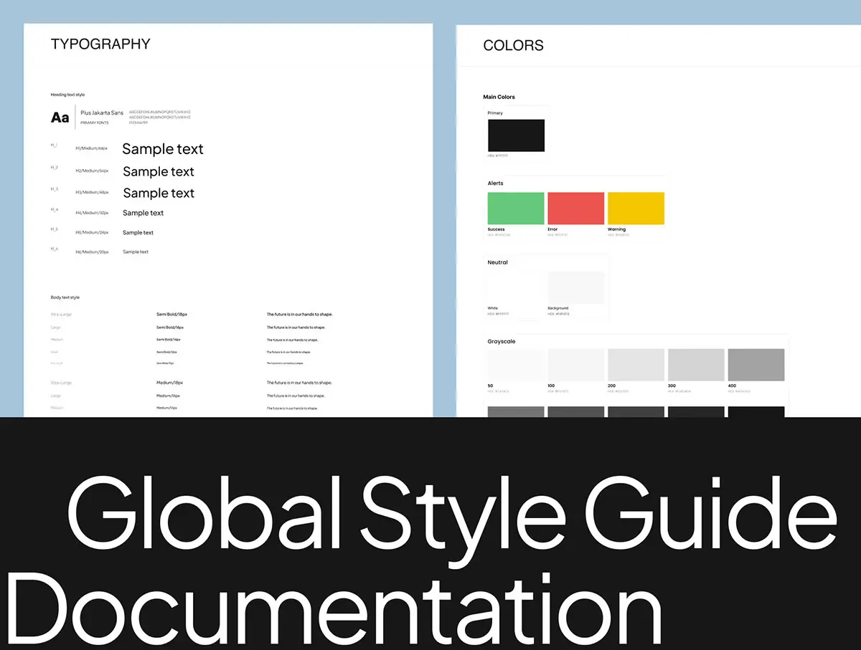This screenshot has width=861, height=650.
Task: Click the COLORS page title
Action: pyautogui.click(x=513, y=46)
